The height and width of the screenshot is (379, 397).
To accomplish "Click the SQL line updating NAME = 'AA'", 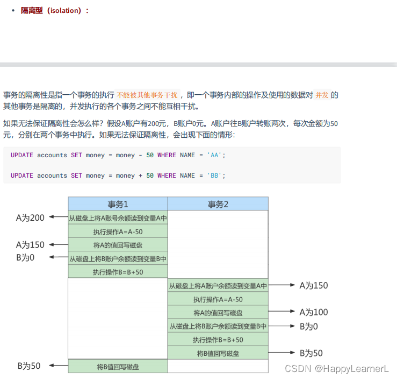I will [118, 155].
